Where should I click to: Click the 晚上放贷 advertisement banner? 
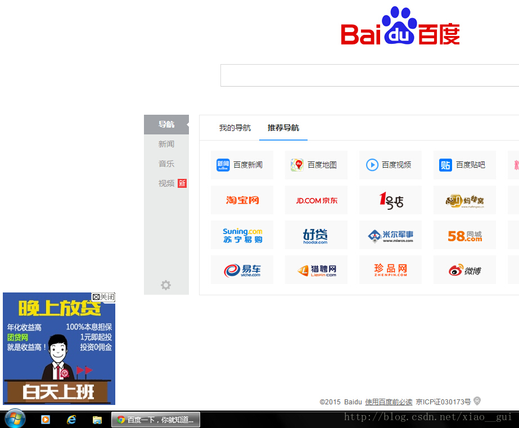tap(59, 349)
